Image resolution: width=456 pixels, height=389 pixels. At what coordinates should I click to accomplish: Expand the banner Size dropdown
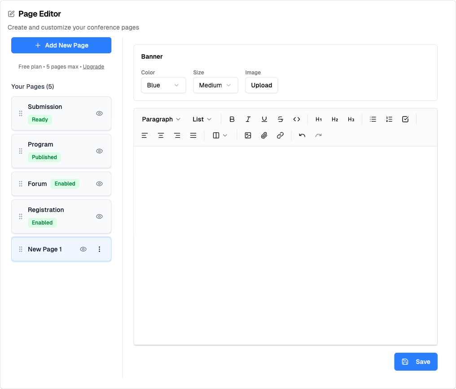[215, 85]
